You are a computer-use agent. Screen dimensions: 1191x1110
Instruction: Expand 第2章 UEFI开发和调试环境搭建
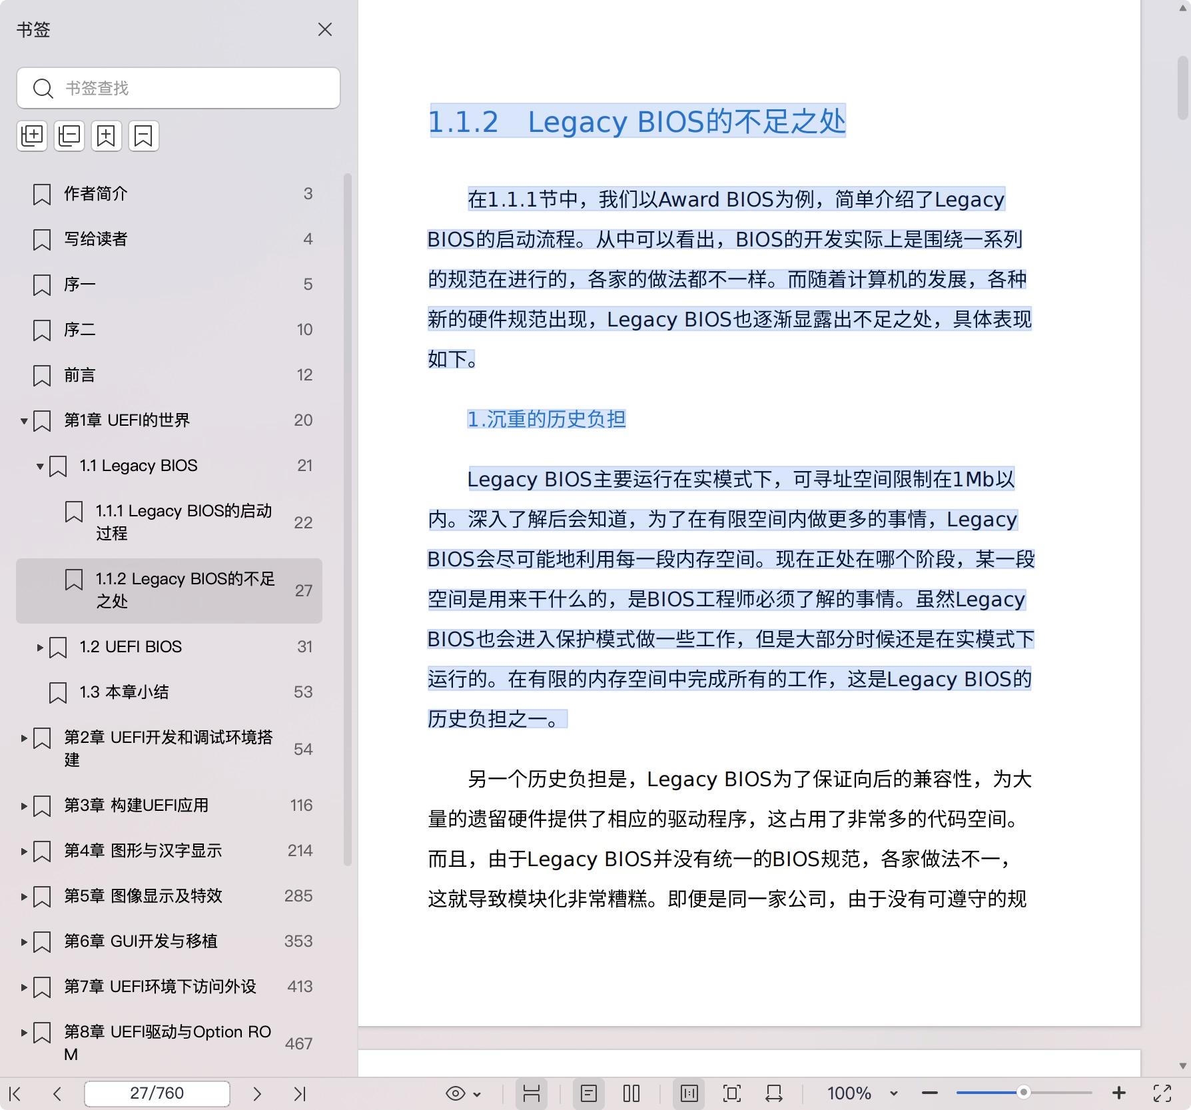click(24, 738)
